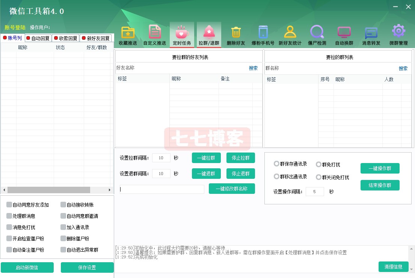The width and height of the screenshot is (415, 278).
Task: Select 群移出通讯录 radio option
Action: click(276, 176)
